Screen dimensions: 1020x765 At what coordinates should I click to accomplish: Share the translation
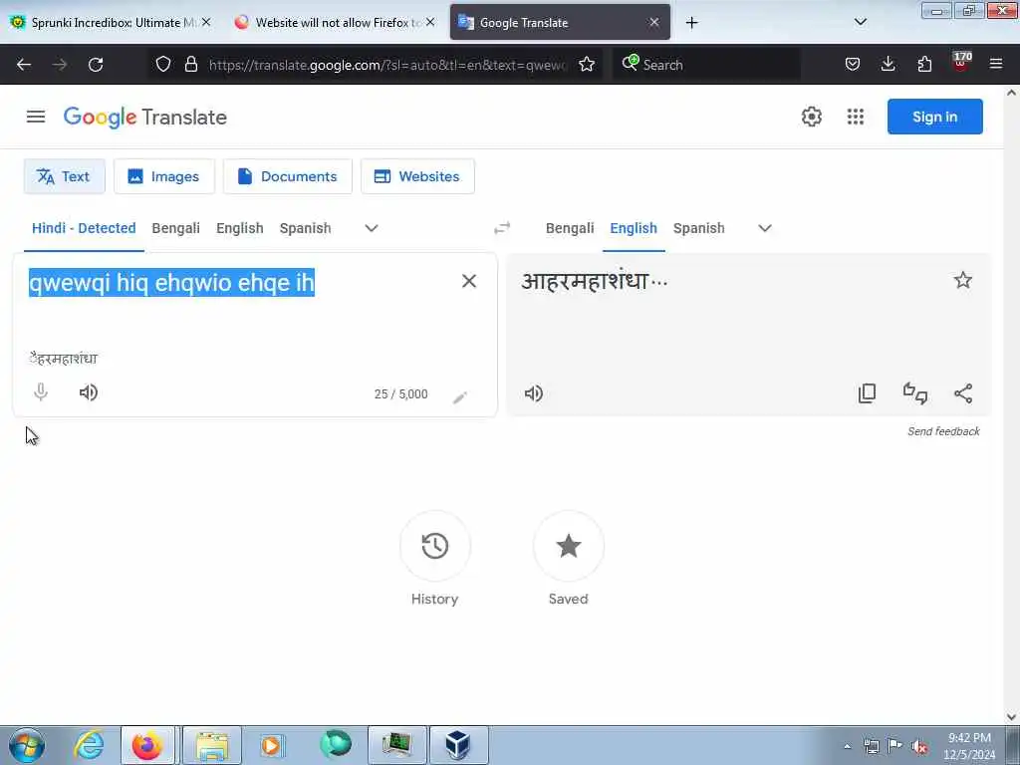coord(963,392)
